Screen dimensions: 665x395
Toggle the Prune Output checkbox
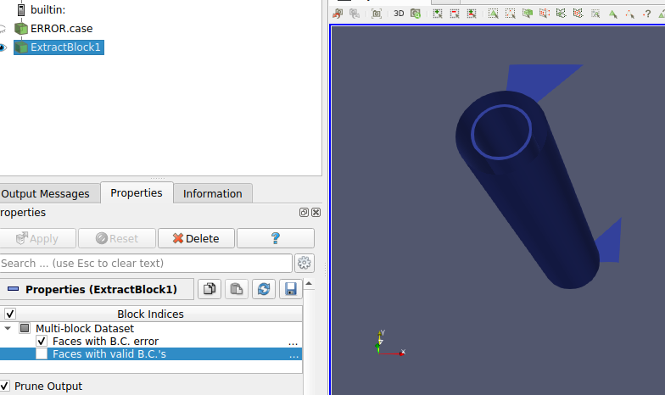point(4,386)
